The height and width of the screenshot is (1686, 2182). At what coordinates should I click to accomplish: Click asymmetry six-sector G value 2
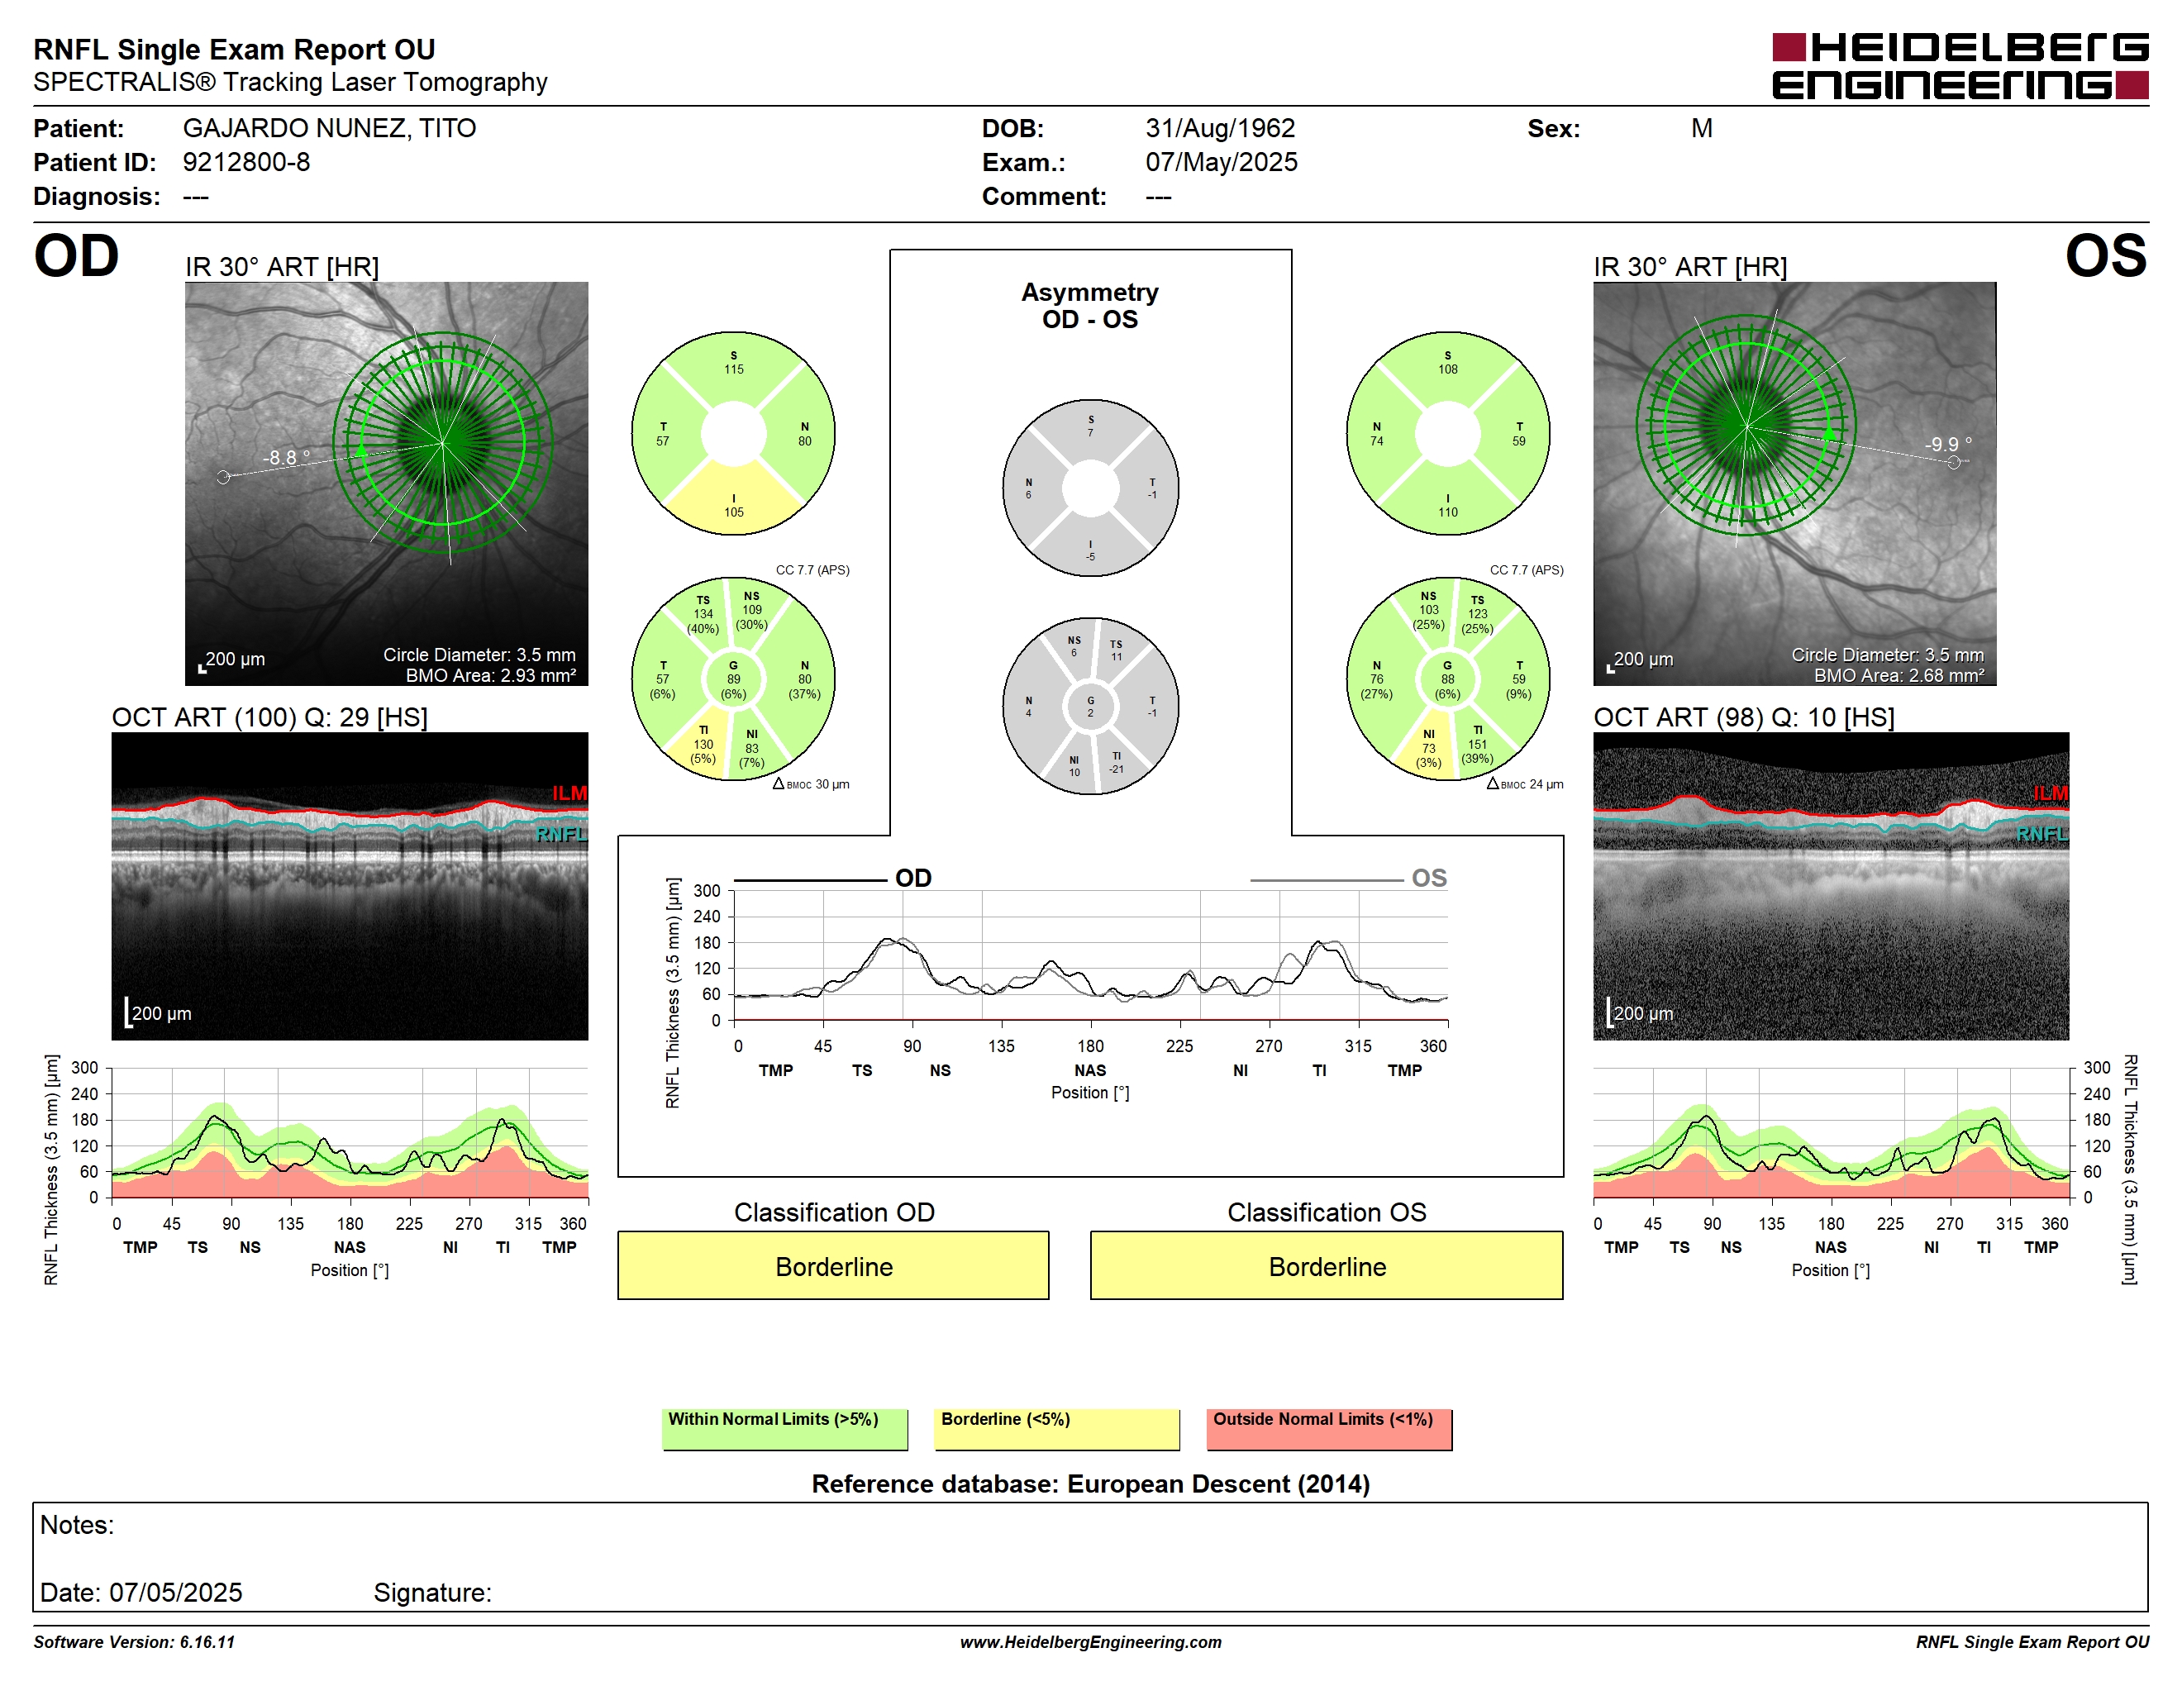(1090, 706)
